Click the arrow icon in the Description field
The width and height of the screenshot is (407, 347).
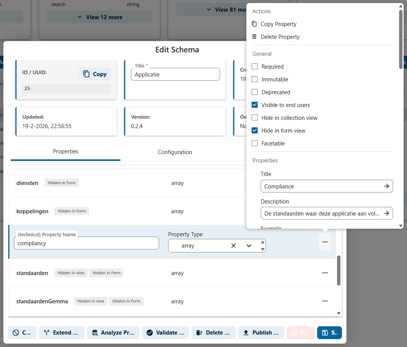(386, 213)
